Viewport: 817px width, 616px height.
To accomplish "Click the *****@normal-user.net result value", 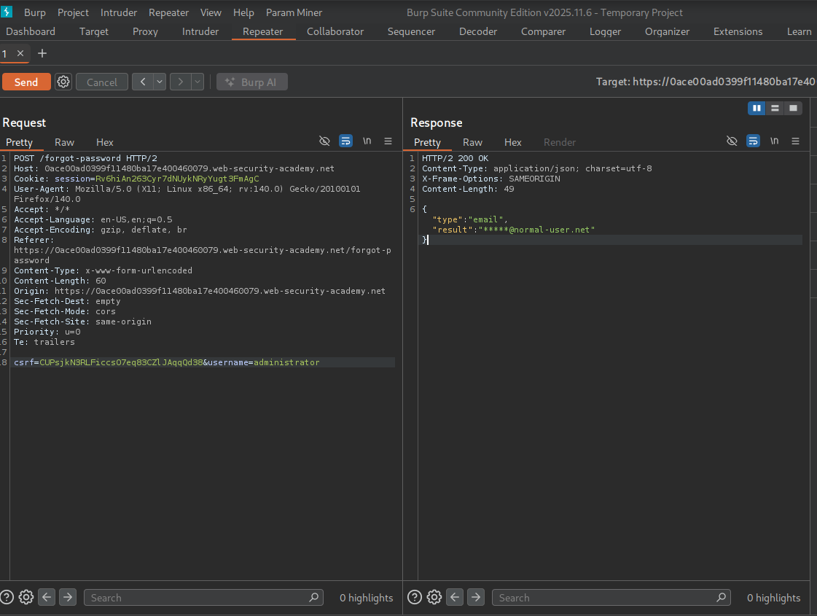I will point(536,230).
